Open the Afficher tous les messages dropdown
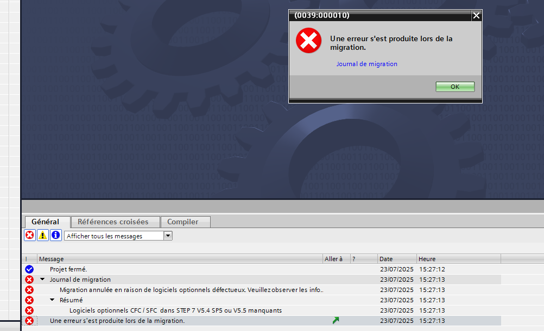The height and width of the screenshot is (331, 544). [x=168, y=236]
